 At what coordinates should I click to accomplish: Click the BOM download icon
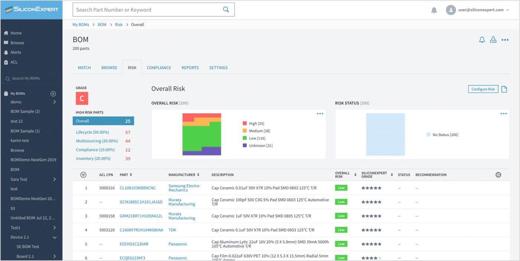point(493,40)
